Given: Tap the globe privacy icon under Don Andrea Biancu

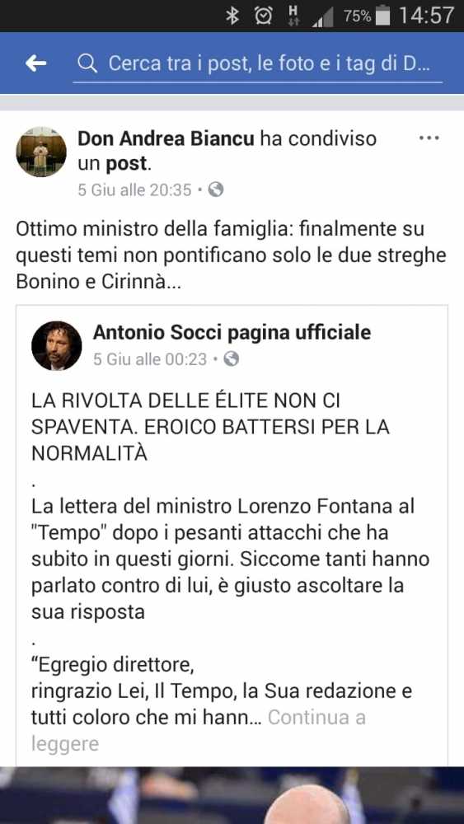Looking at the screenshot, I should (x=216, y=190).
